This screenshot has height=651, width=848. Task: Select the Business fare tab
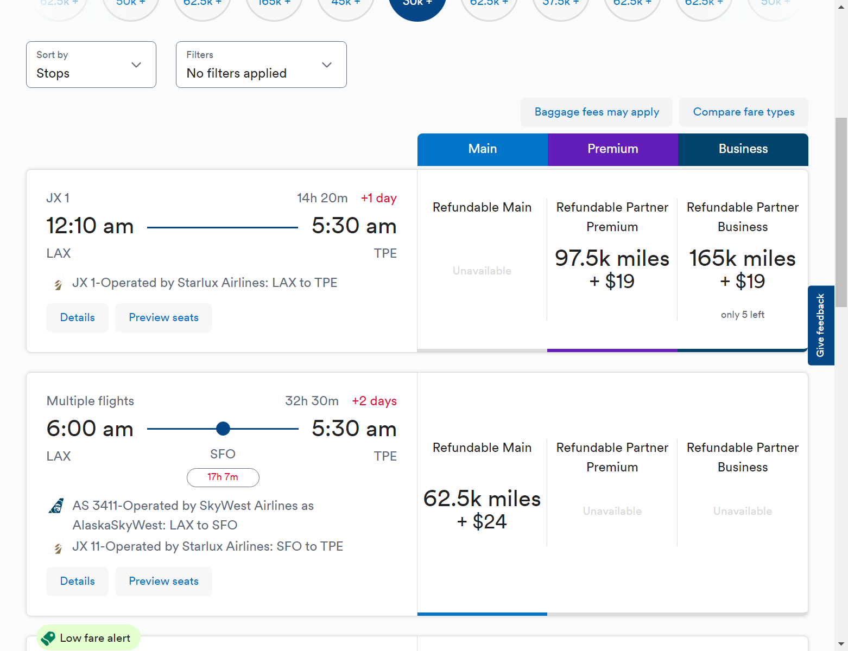tap(743, 149)
